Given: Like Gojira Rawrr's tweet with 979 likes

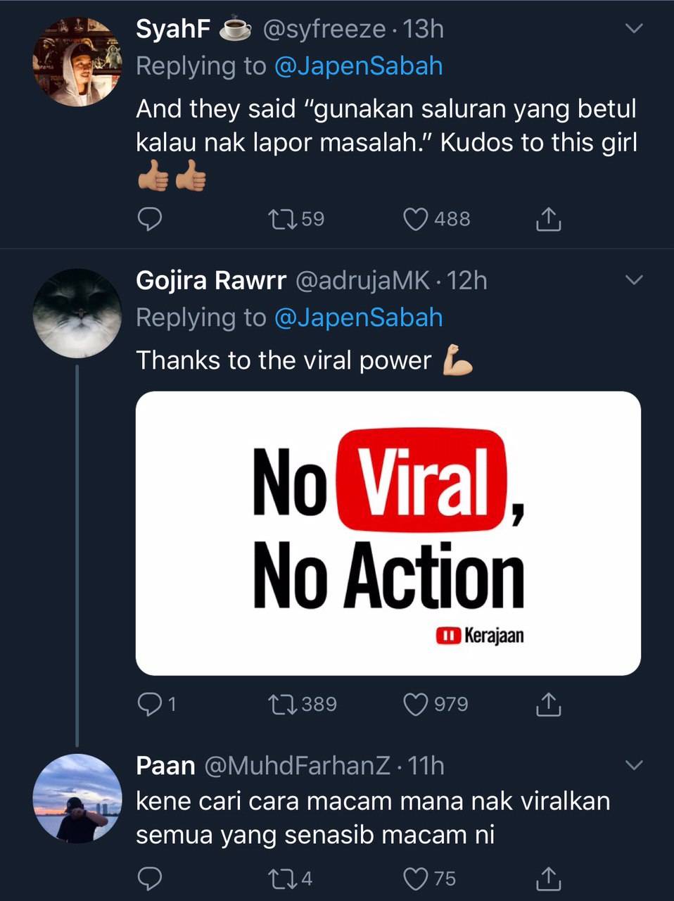Looking at the screenshot, I should (x=416, y=704).
